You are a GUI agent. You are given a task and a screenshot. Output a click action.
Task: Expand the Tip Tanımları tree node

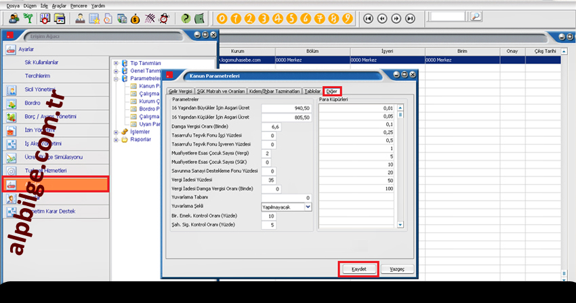(116, 63)
